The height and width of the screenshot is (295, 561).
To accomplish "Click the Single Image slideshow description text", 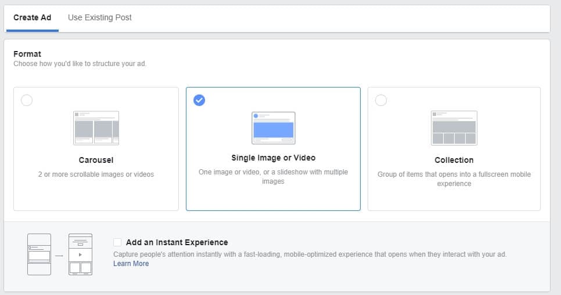I will pyautogui.click(x=273, y=176).
